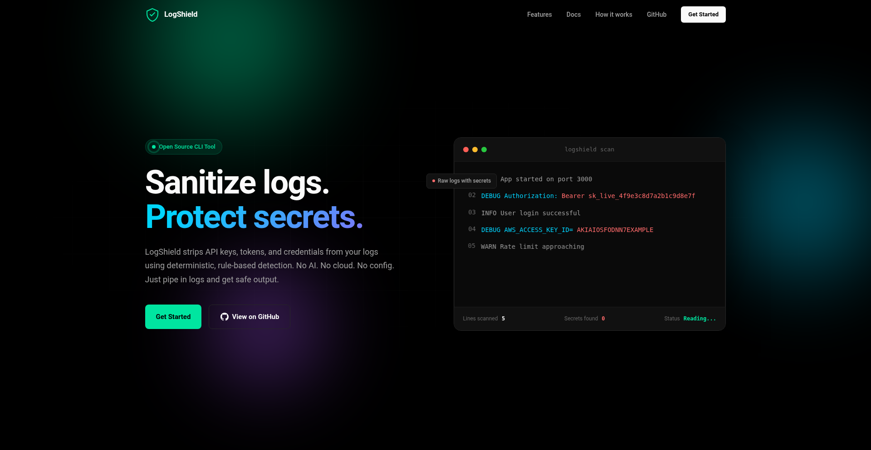871x450 pixels.
Task: Click the Raw logs with secrets label
Action: pos(461,181)
